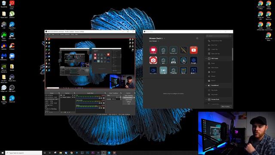
Task: Adjust the top channel volume slider in OBS
Action: [88, 98]
